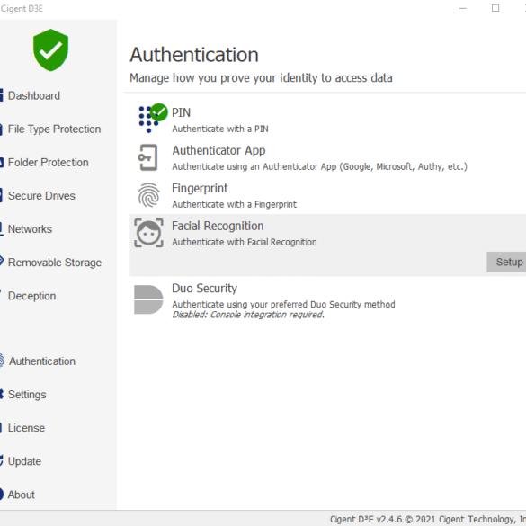Click the Facial Recognition face icon
Screen dimensions: 526x526
(148, 233)
